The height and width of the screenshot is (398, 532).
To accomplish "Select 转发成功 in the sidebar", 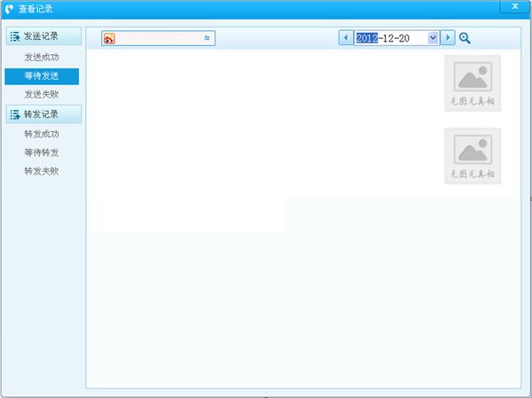I will click(x=42, y=134).
